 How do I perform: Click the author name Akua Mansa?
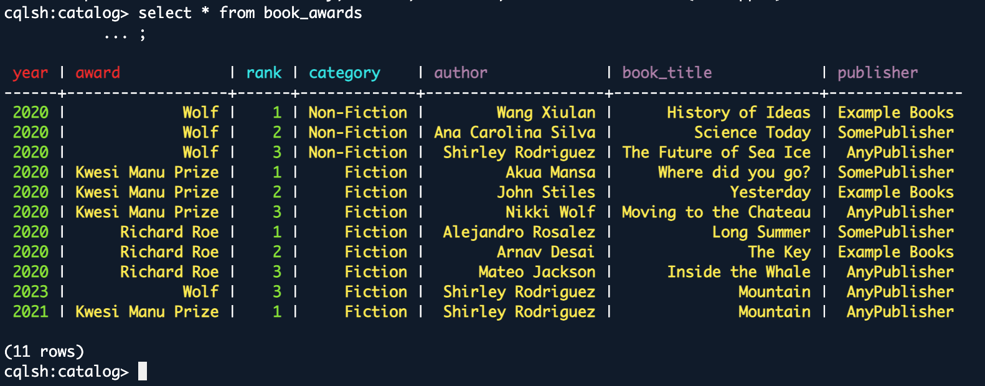tap(550, 172)
